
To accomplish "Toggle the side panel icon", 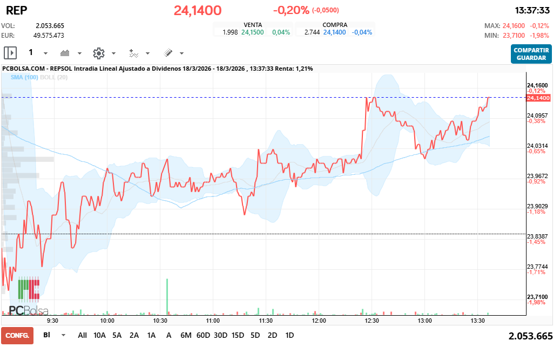I will coord(9,52).
